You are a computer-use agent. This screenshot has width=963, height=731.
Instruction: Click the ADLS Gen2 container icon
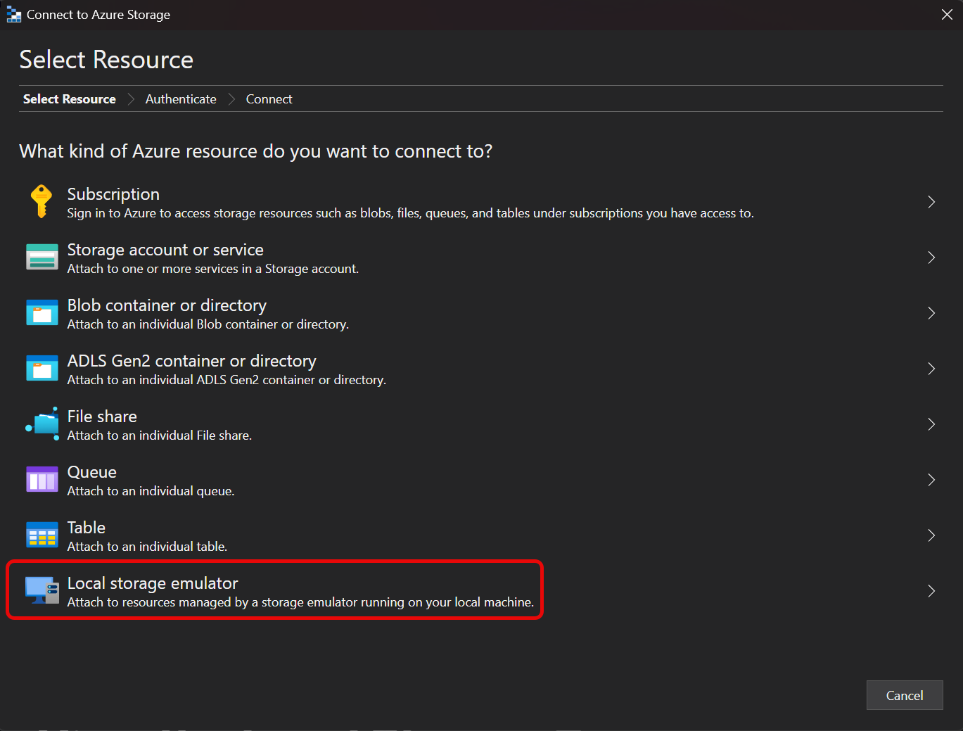[x=42, y=368]
